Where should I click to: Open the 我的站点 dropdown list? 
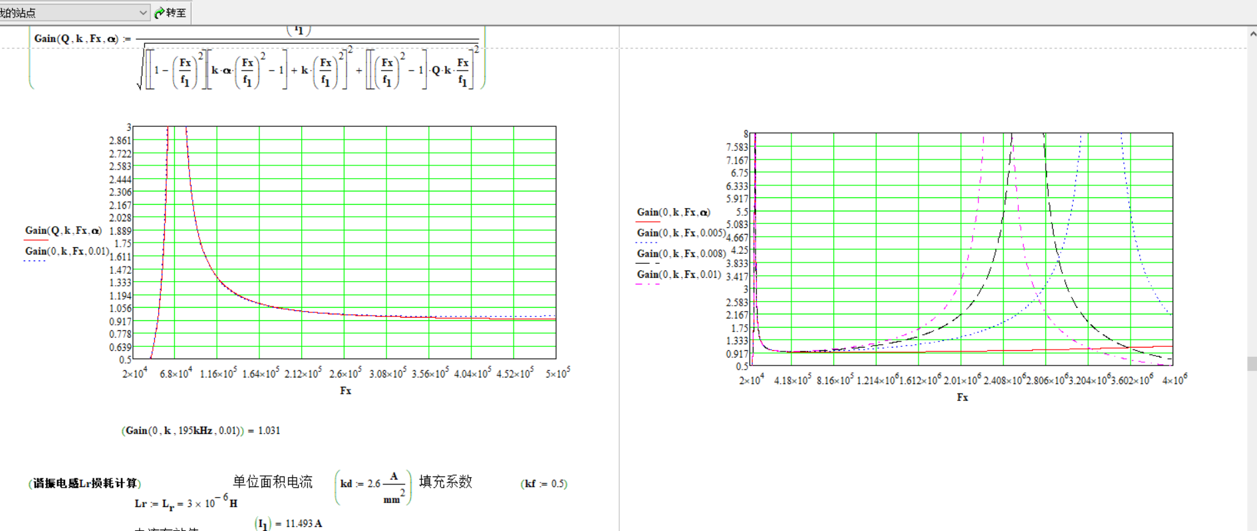coord(142,13)
